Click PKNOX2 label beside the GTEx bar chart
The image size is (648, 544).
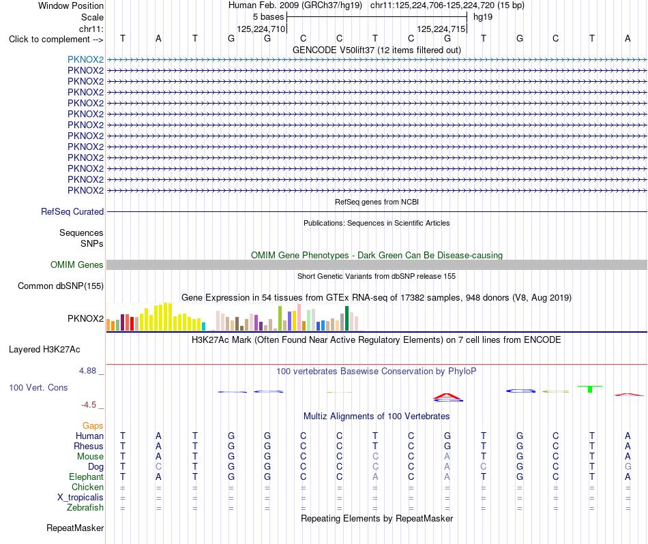pos(85,318)
